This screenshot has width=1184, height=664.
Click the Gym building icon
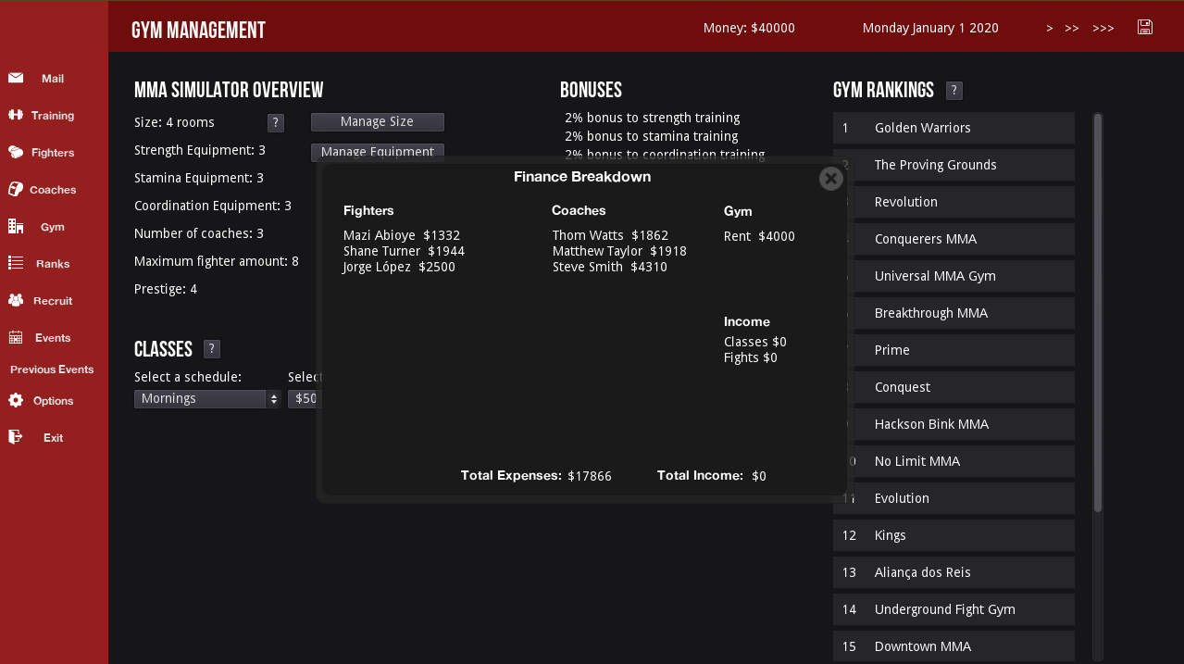click(x=16, y=227)
